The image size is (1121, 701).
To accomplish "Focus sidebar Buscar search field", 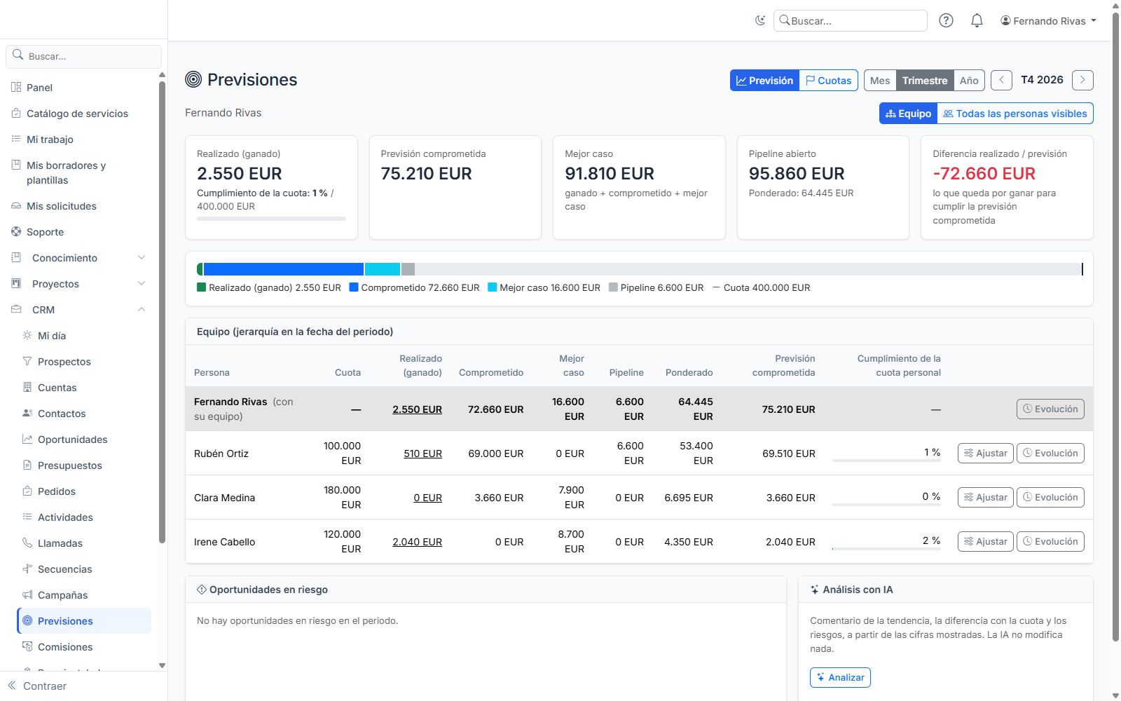I will coord(84,56).
